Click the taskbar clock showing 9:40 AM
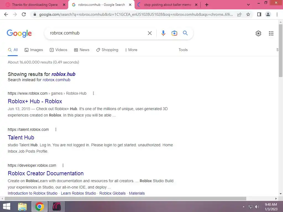The image size is (283, 212). click(x=271, y=207)
